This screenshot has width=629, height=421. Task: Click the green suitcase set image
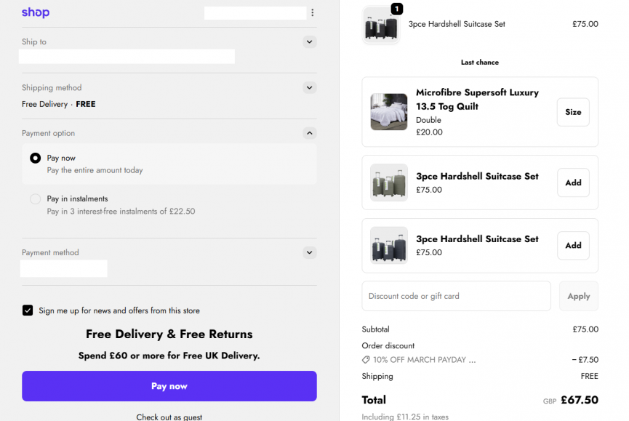coord(388,183)
